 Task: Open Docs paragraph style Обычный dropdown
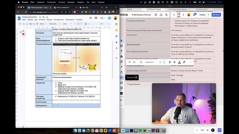coord(55,24)
